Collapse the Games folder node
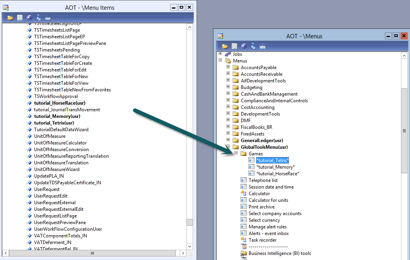 point(236,153)
